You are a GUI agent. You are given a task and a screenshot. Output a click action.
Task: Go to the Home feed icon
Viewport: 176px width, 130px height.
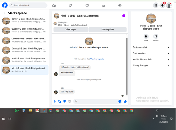tap(54, 5)
